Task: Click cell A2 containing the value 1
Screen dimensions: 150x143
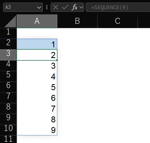Action: (x=37, y=44)
